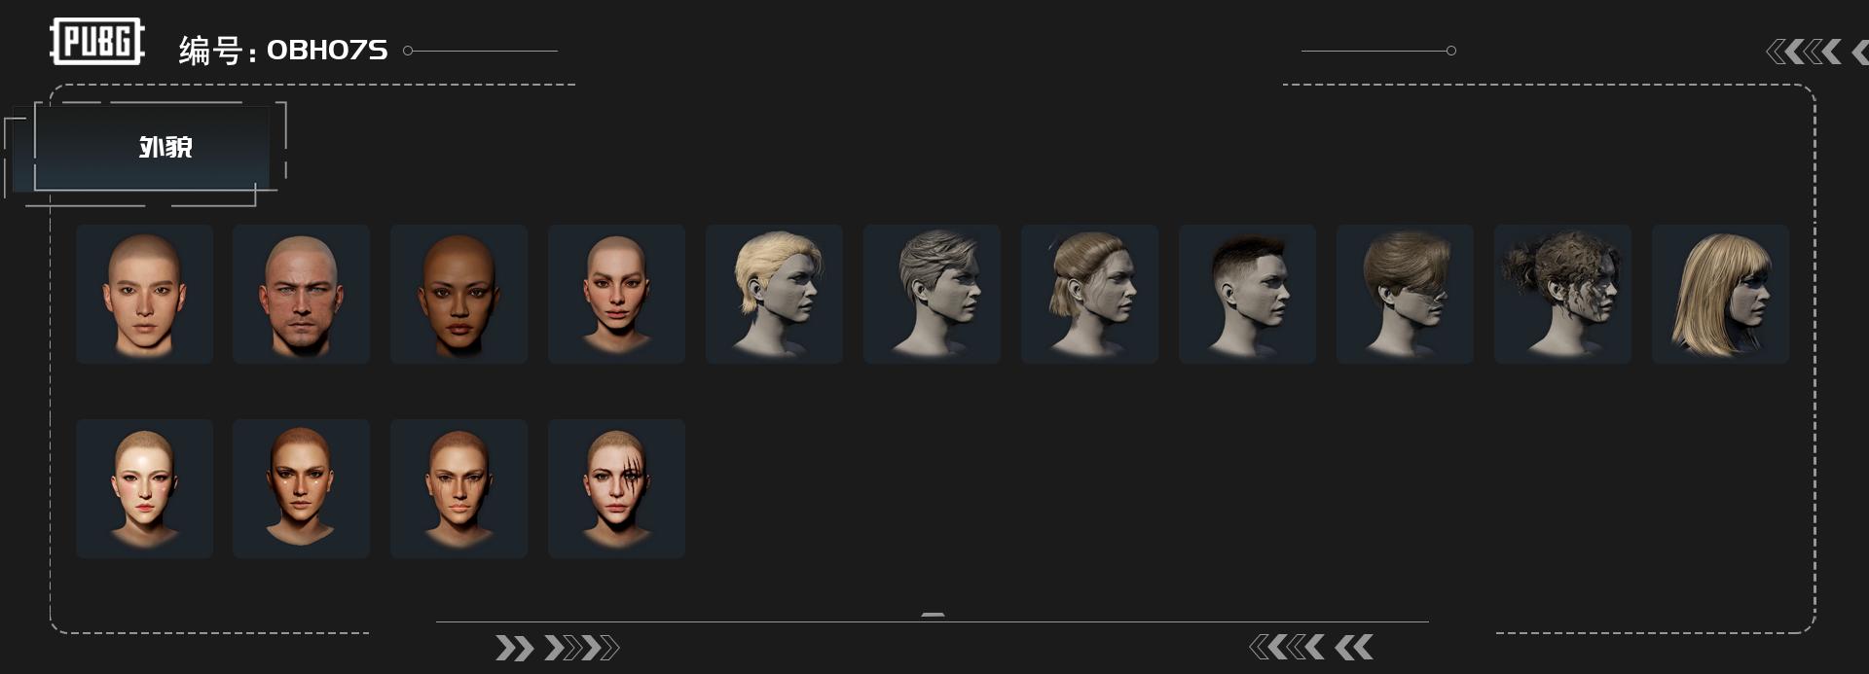Pick the dark fade buzz cut hairstyle
1869x674 pixels.
1247,294
